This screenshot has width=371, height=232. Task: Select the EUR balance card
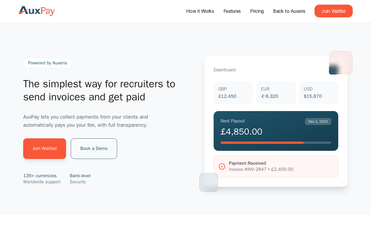tap(276, 93)
